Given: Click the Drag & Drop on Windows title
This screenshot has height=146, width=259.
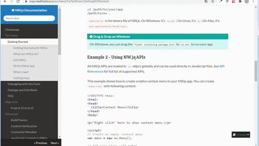Looking at the screenshot, I should pos(112,36).
